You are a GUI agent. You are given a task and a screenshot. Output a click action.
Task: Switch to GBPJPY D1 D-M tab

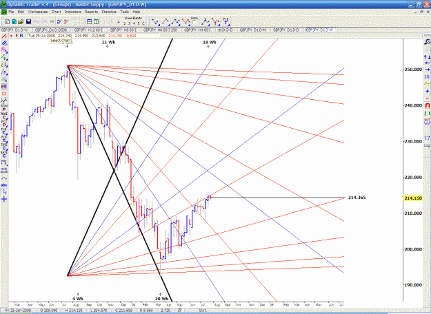click(x=252, y=30)
